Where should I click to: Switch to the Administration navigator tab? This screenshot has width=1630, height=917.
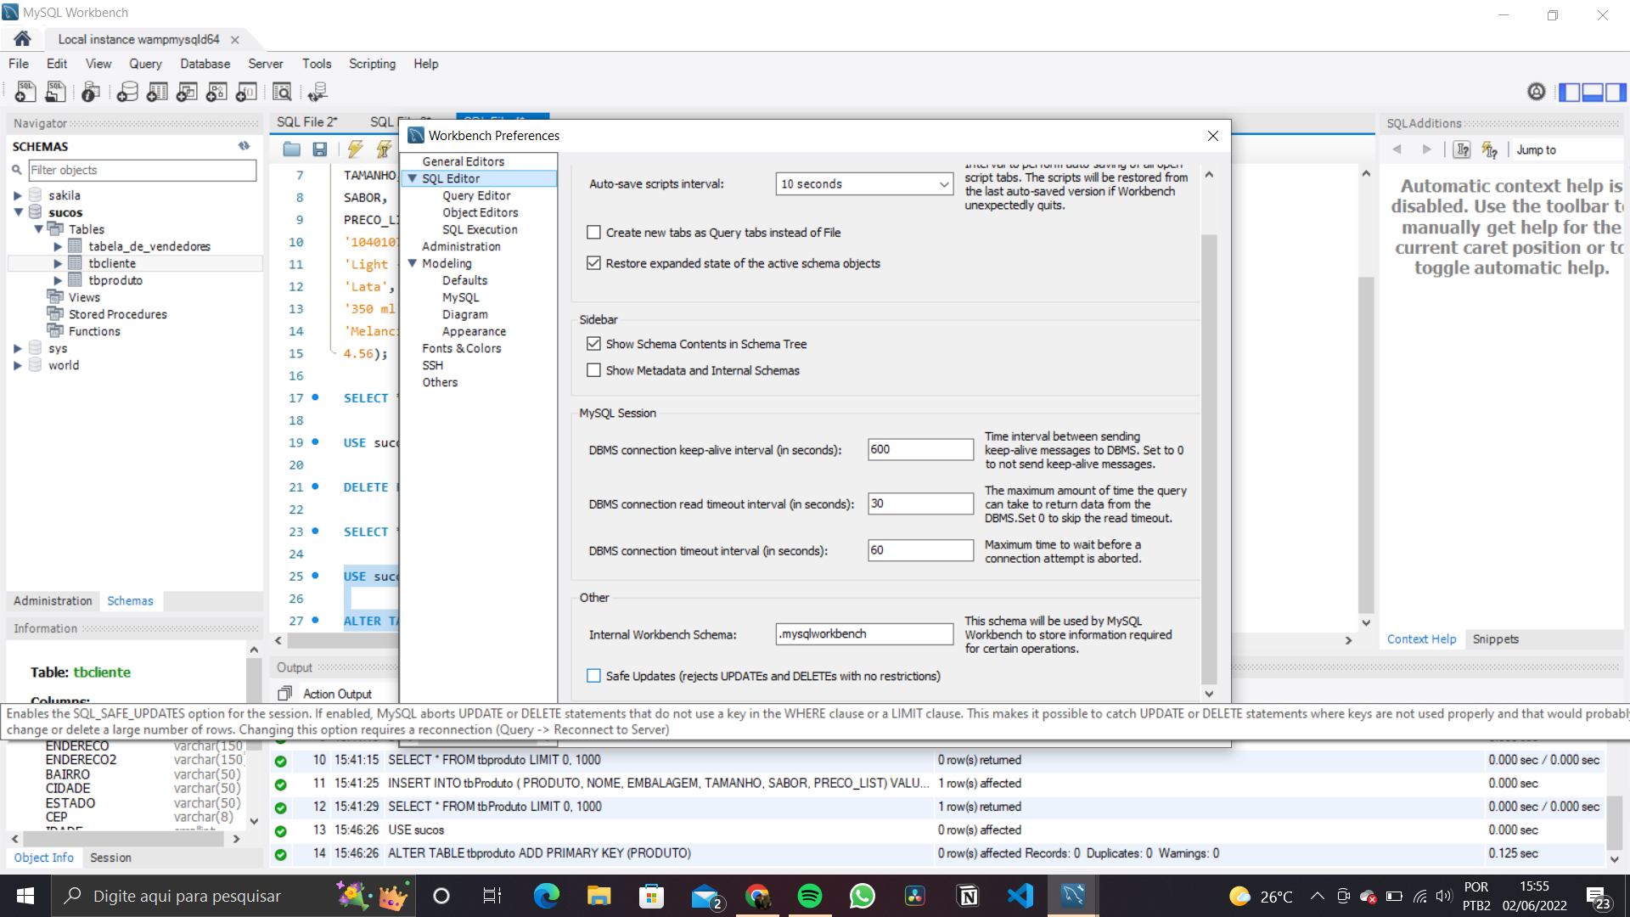(53, 600)
